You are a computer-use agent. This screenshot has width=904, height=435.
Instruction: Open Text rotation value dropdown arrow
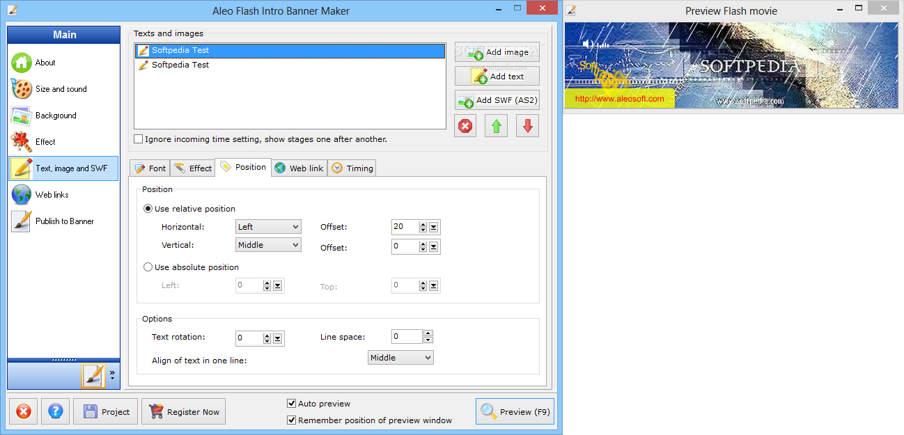(278, 339)
